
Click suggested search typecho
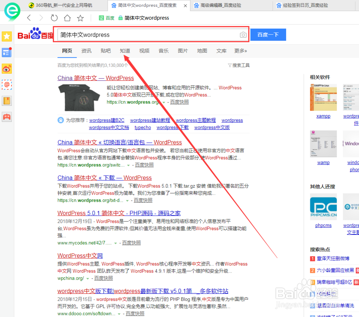click(x=143, y=127)
